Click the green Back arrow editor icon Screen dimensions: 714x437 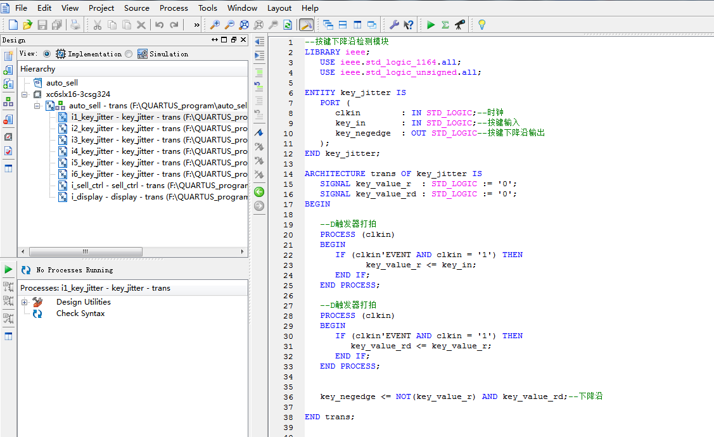tap(259, 192)
